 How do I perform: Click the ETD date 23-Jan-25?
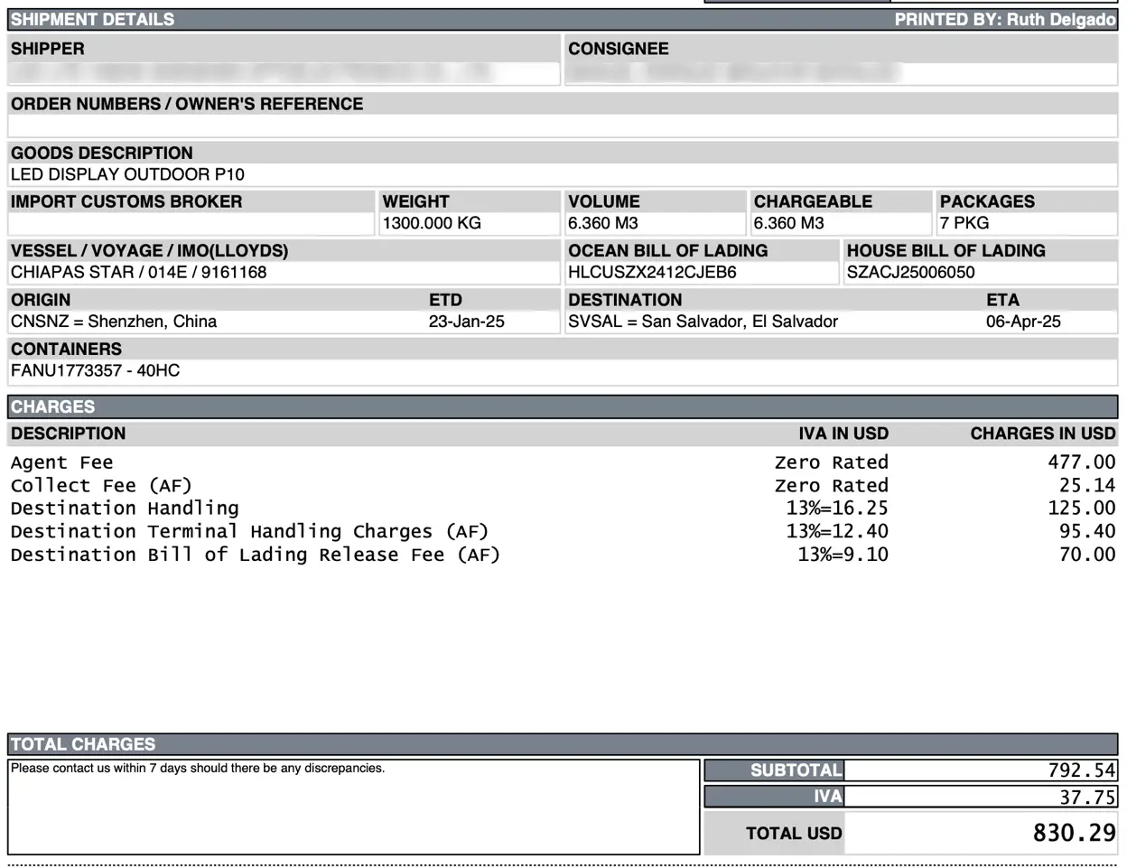(x=466, y=322)
